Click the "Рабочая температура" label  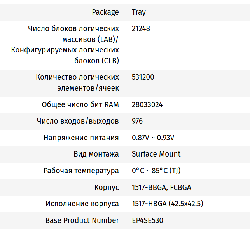pos(81,171)
